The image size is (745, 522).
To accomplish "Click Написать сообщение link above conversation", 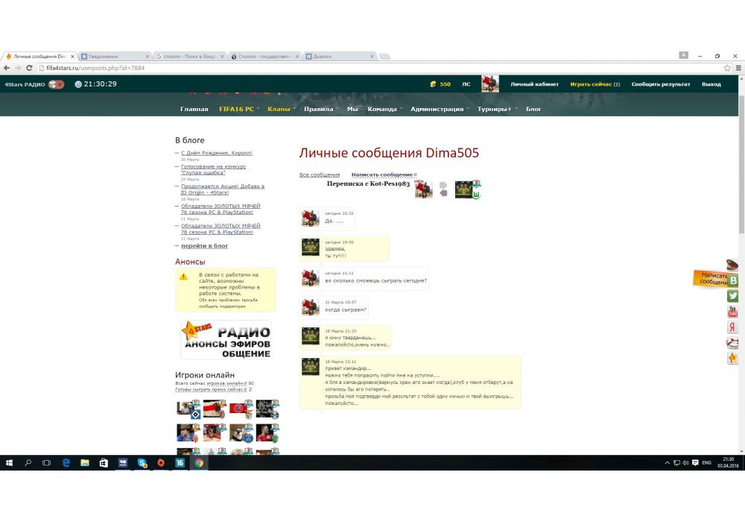I will coord(382,175).
